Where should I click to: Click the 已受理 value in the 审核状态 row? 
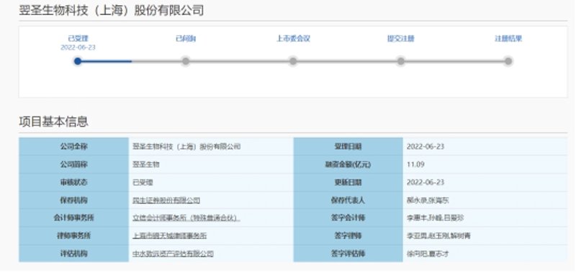click(143, 183)
